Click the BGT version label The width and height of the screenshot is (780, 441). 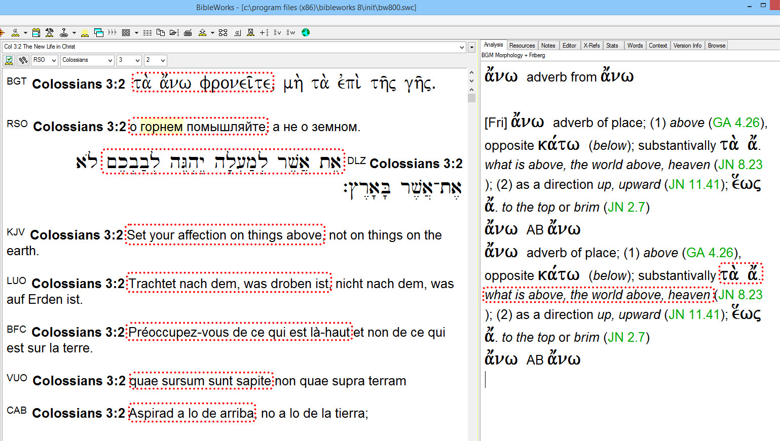(x=16, y=81)
